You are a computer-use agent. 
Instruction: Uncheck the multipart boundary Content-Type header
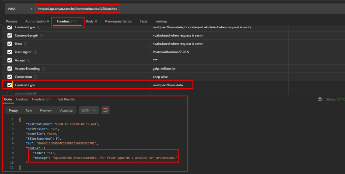coord(9,27)
